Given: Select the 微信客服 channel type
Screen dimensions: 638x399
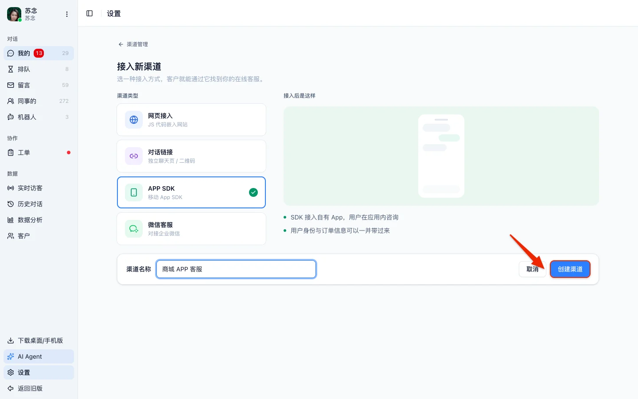Looking at the screenshot, I should click(x=191, y=229).
